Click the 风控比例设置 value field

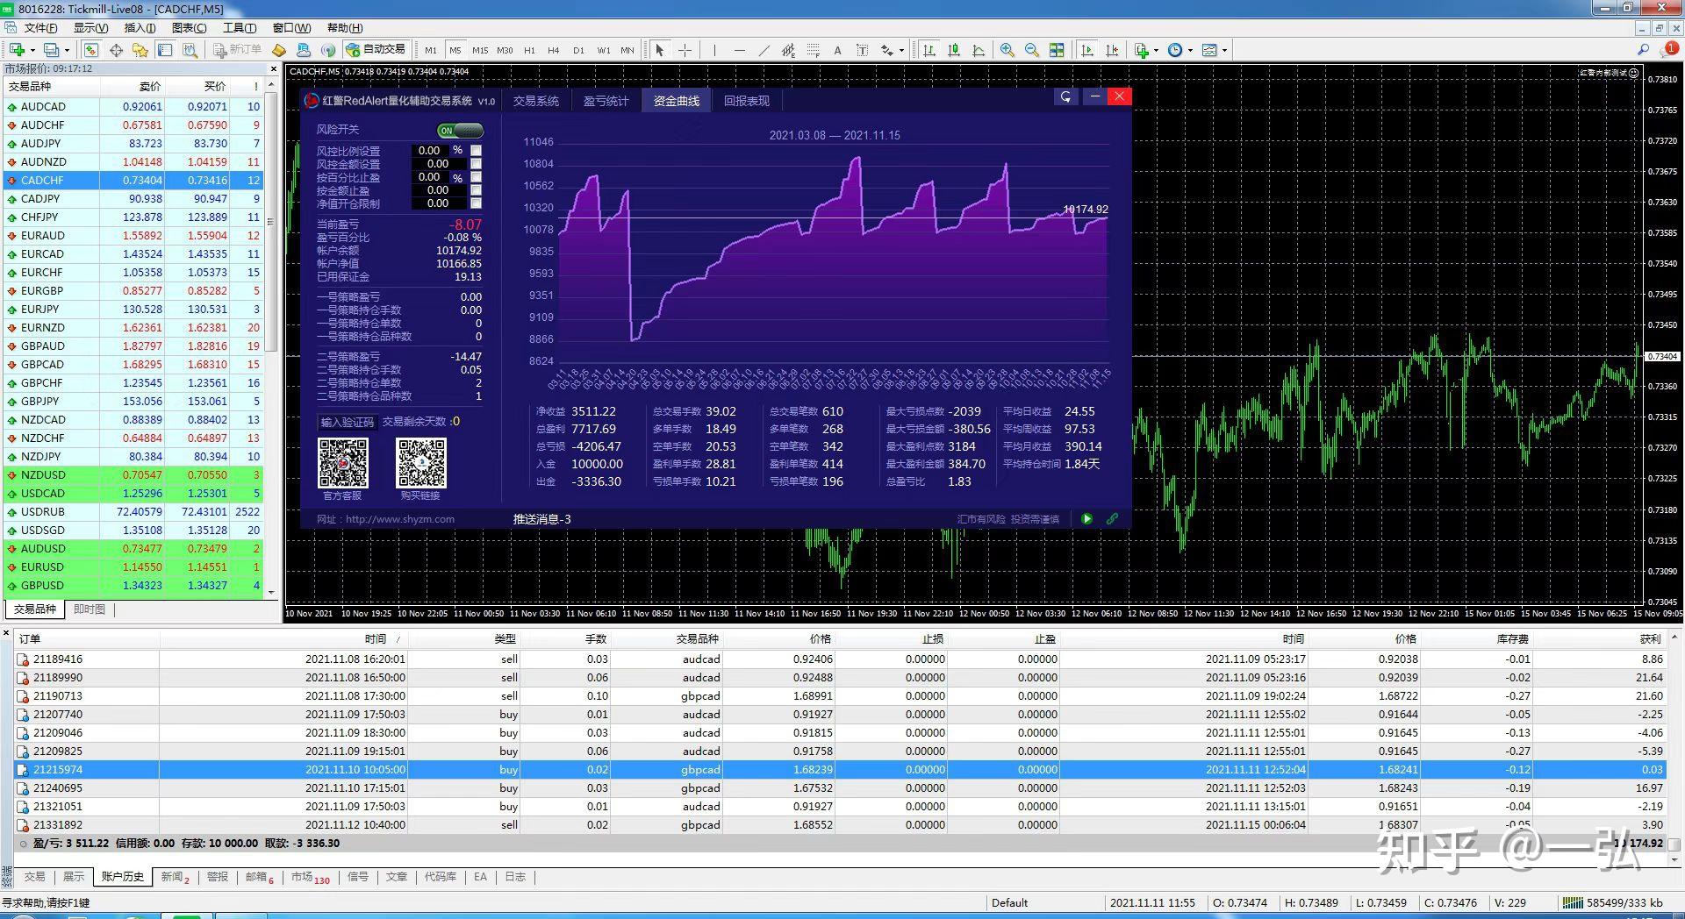click(429, 151)
